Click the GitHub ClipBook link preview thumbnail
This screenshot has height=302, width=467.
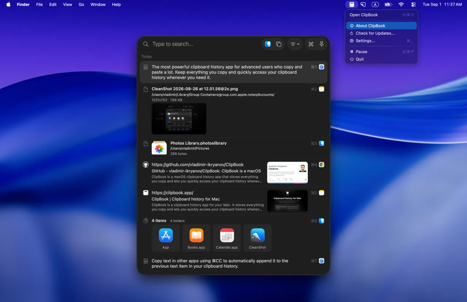point(287,172)
